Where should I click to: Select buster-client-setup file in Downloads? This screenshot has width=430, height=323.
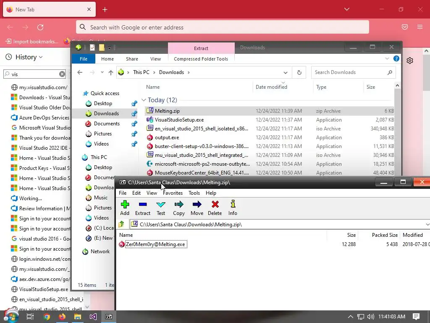click(269, 146)
